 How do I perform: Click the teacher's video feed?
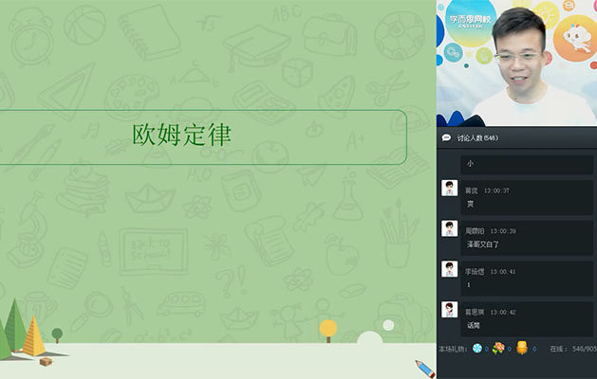[x=516, y=63]
